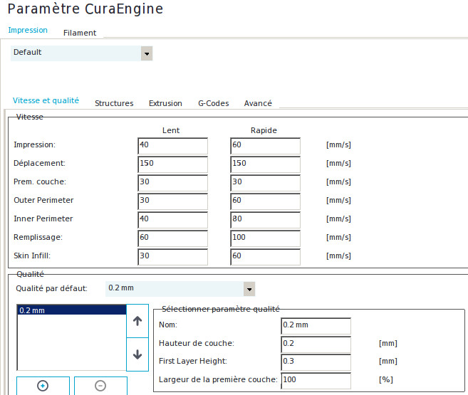Open the Structures tab
Screen dimensions: 468x395
point(114,103)
